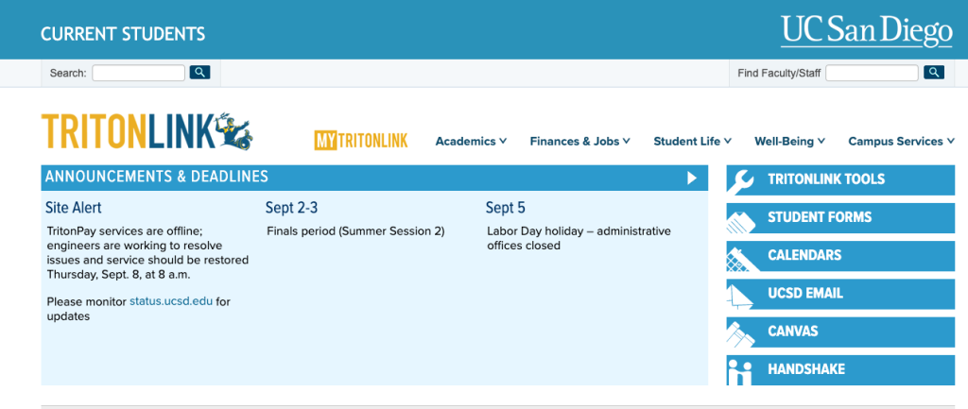
Task: Click the Handshake people icon
Action: [742, 369]
